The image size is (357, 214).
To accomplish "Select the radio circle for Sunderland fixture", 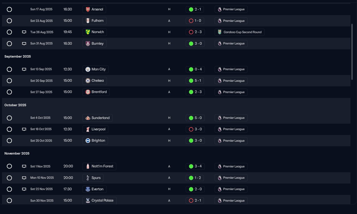I will [x=9, y=118].
